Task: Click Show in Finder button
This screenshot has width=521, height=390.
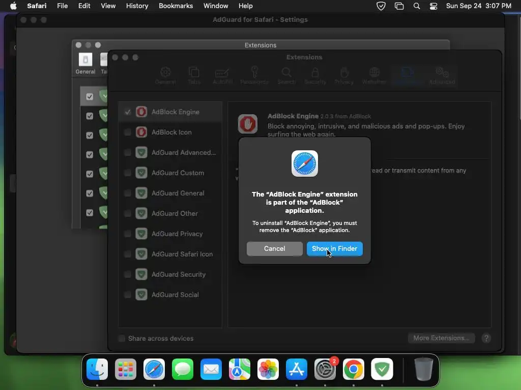Action: tap(335, 249)
